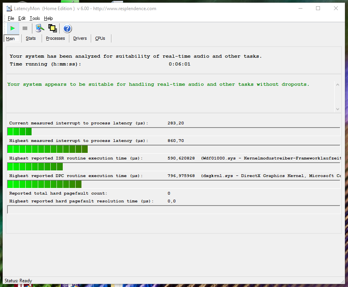This screenshot has width=348, height=287.
Task: Switch to the Stats tab
Action: (31, 38)
